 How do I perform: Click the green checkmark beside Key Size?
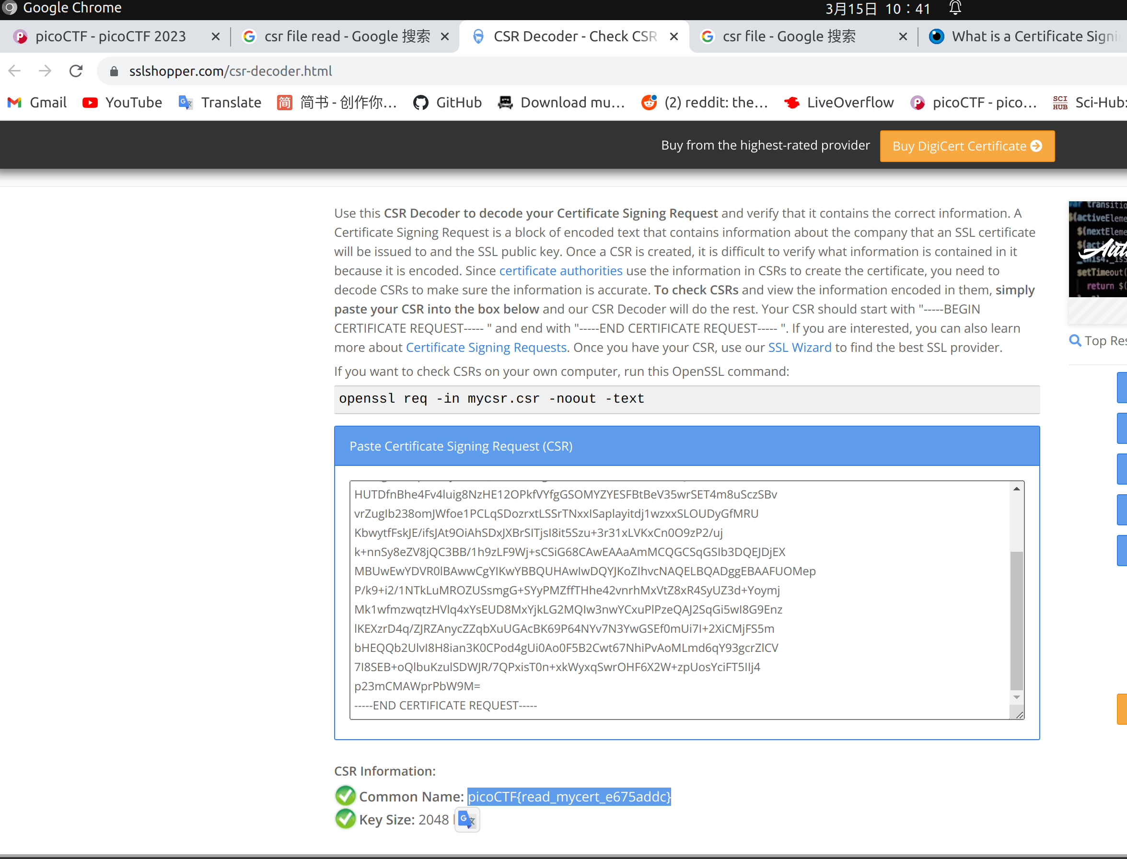point(345,819)
